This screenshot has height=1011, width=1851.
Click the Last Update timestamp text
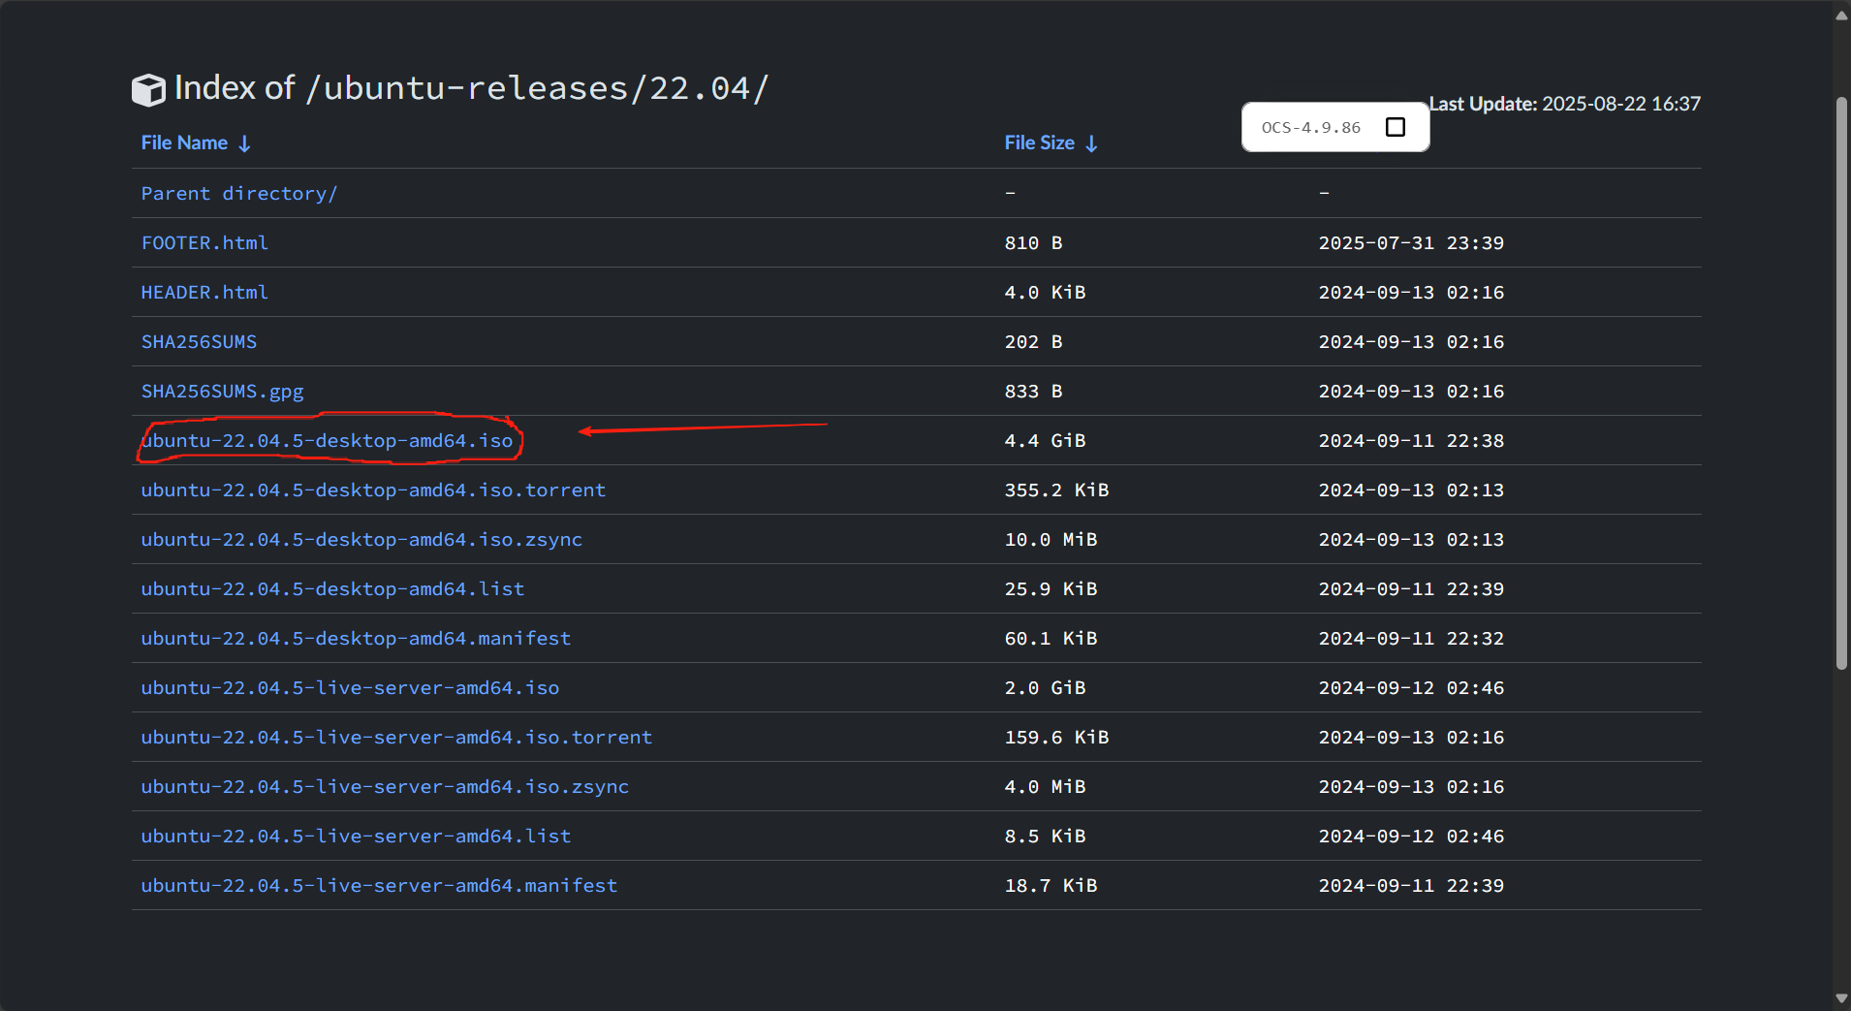1565,104
